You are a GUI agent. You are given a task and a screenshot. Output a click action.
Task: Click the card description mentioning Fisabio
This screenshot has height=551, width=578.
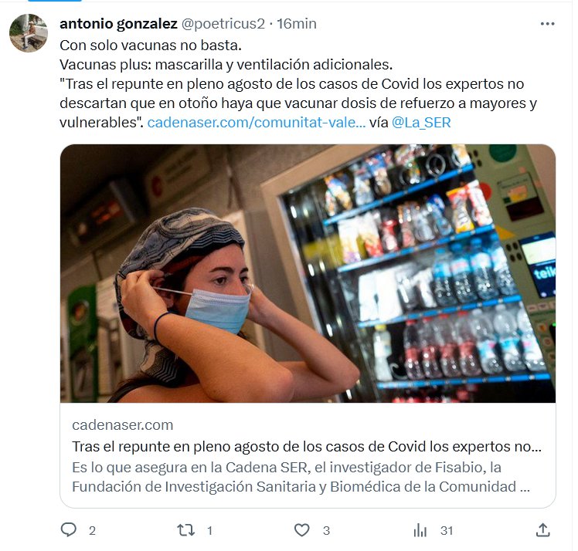301,477
